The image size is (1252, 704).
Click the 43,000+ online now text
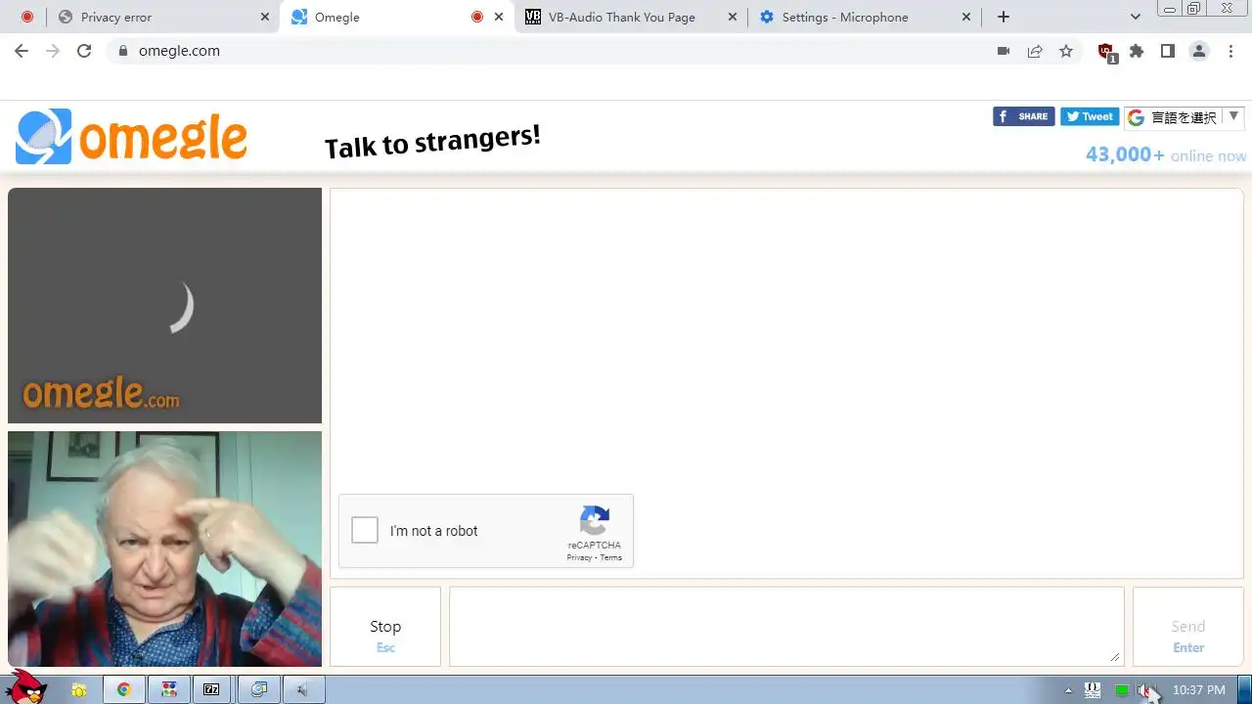click(x=1166, y=154)
